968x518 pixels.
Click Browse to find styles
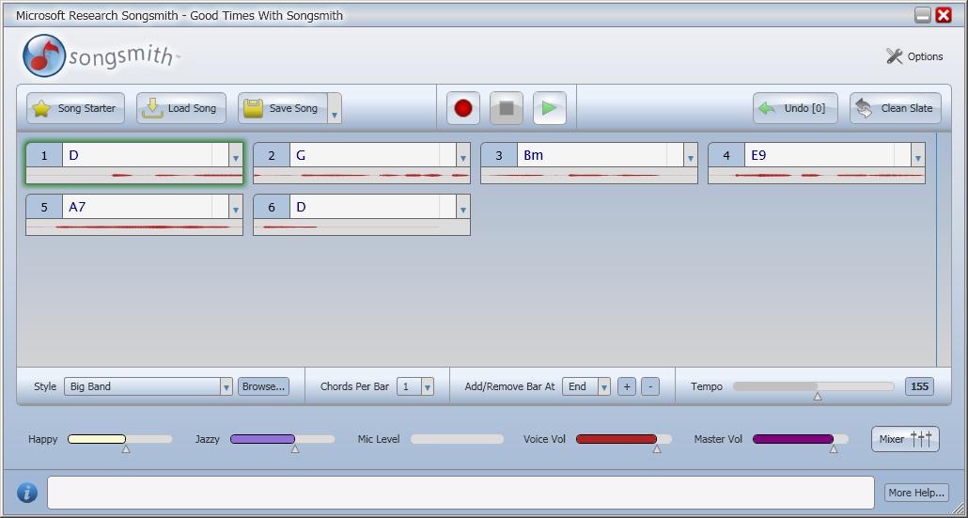pos(263,386)
